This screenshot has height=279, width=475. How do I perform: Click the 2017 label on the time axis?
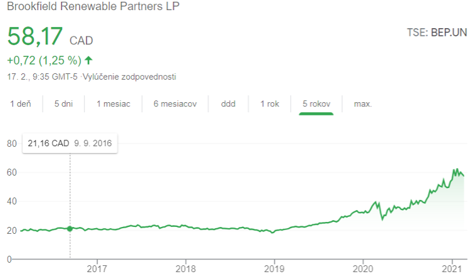[97, 268]
